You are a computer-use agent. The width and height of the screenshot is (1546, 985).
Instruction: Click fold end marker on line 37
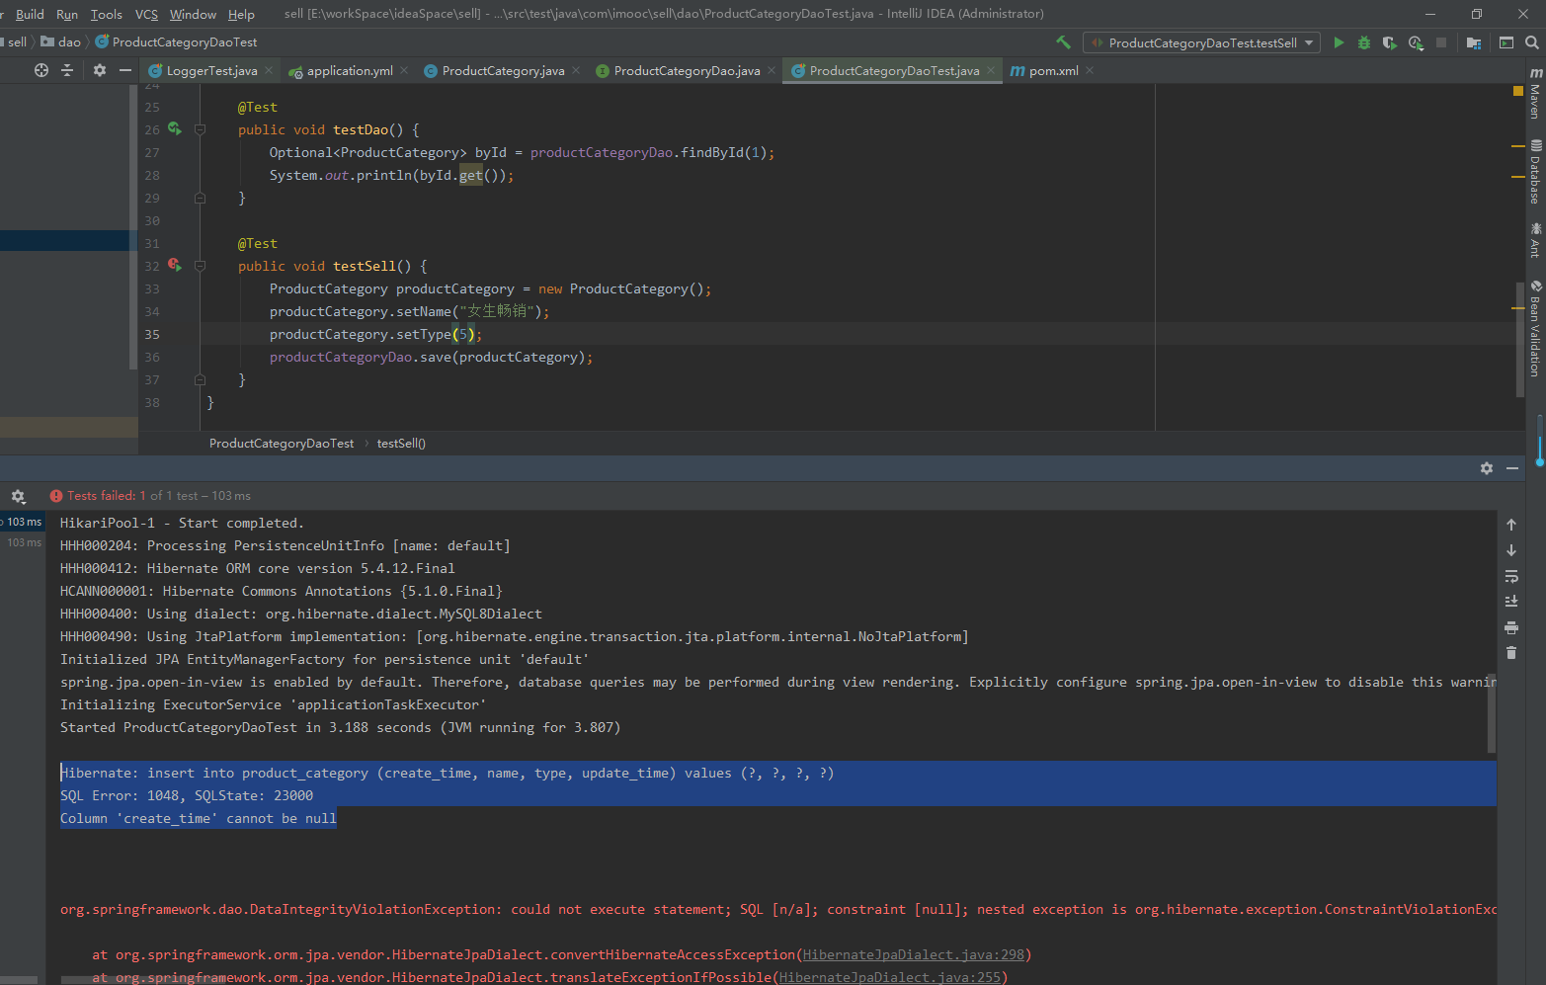[200, 379]
